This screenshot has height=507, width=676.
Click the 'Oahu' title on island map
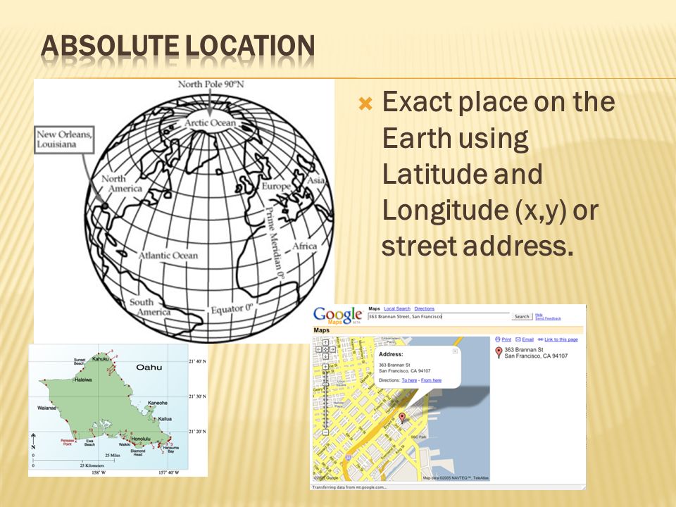tap(149, 368)
